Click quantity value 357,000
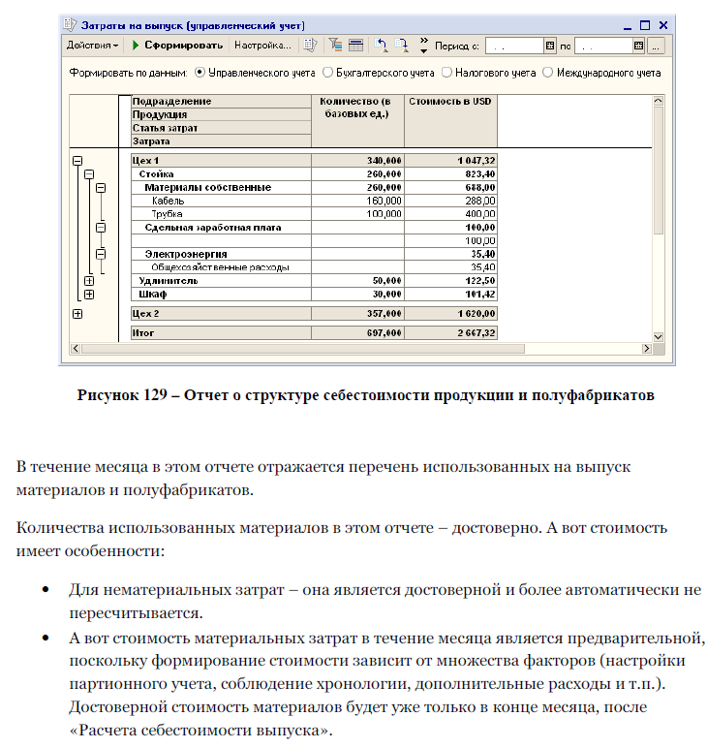Screen dimensions: 707x748 (x=384, y=314)
